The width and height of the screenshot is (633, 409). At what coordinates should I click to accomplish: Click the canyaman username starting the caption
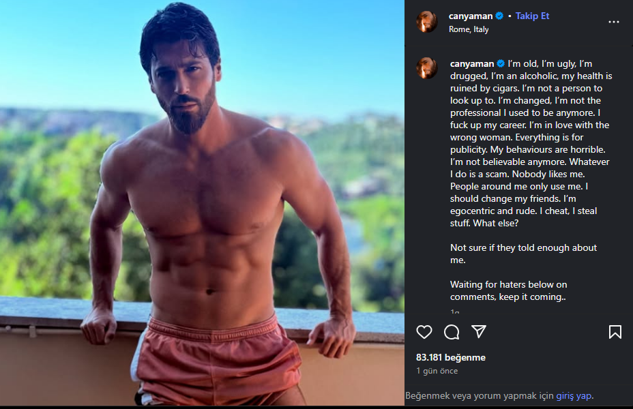coord(471,64)
